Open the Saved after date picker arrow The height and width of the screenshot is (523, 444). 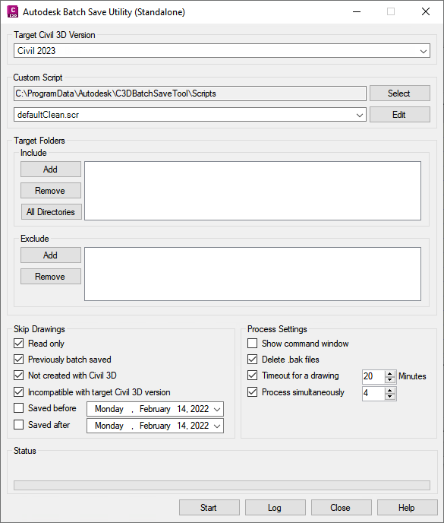coord(217,426)
